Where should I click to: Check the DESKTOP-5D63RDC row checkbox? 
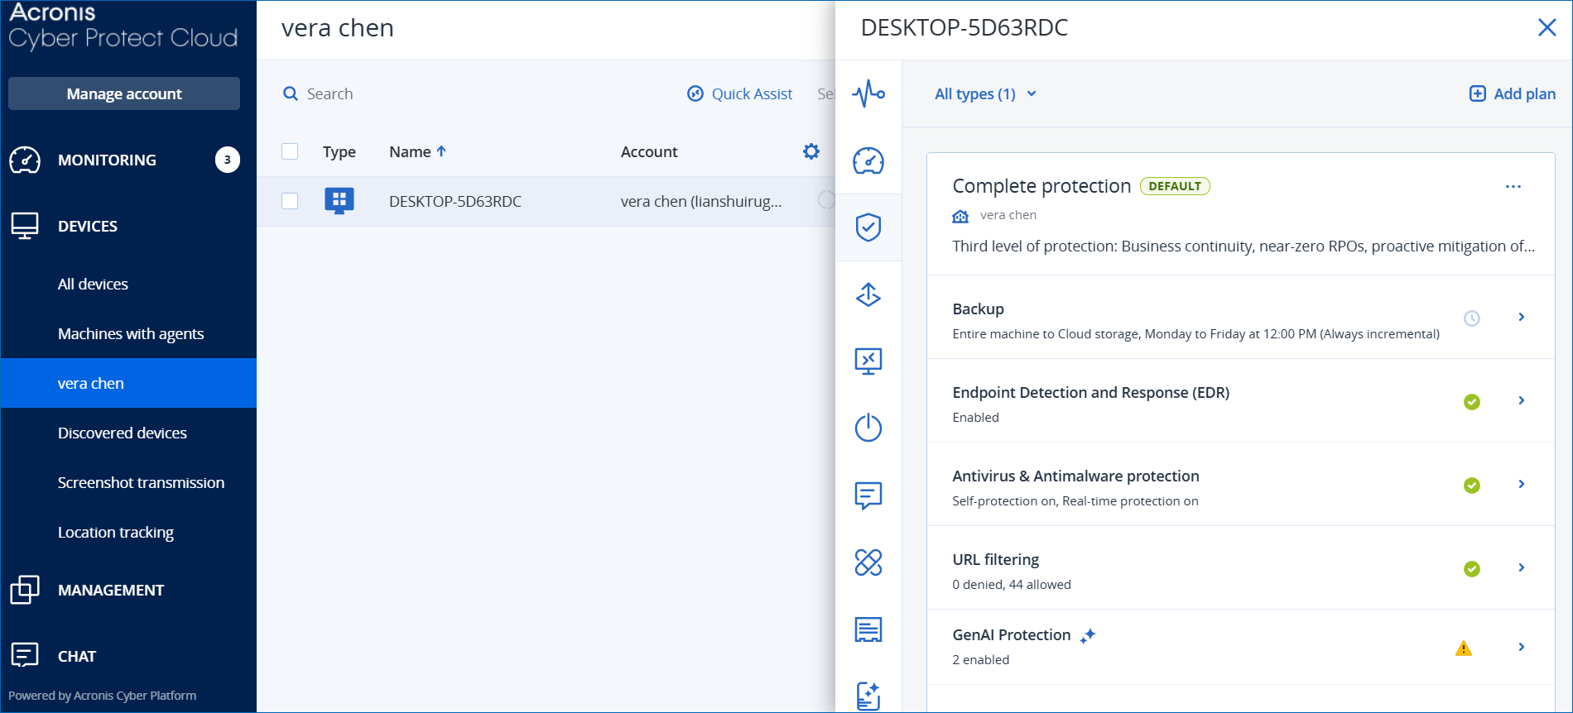[290, 201]
